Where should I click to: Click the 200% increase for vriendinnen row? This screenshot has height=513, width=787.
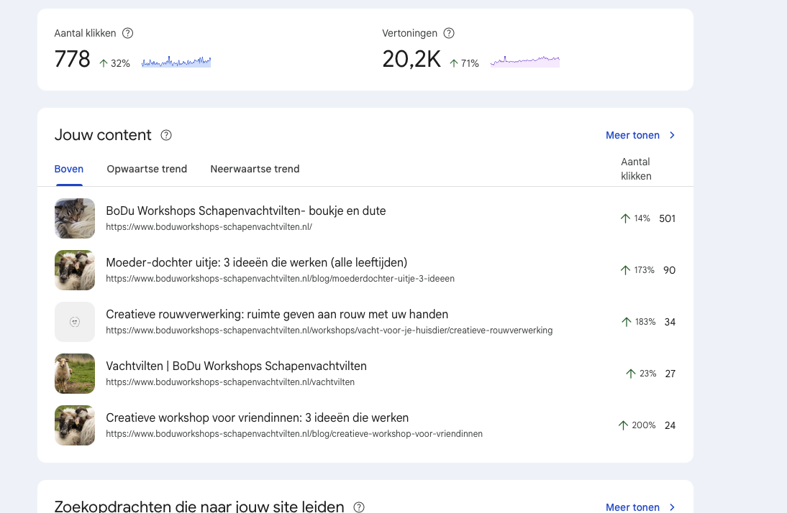point(637,425)
